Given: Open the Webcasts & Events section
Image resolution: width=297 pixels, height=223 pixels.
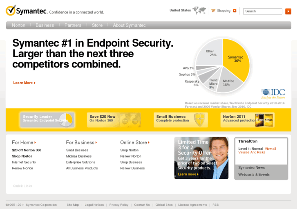Looking at the screenshot, I should (x=254, y=174).
